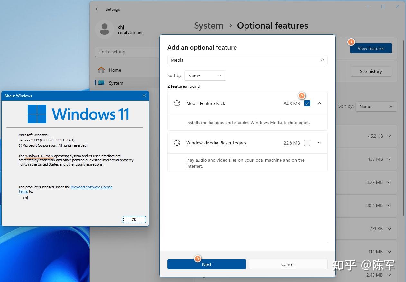
Task: Click the Next button
Action: coord(207,264)
